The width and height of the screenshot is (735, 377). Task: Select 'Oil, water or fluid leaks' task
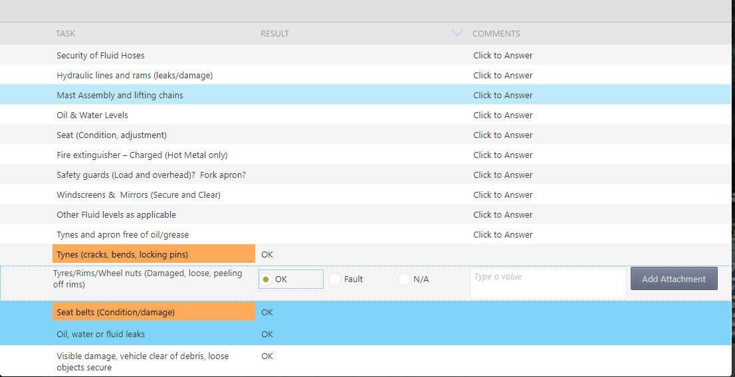coord(101,334)
